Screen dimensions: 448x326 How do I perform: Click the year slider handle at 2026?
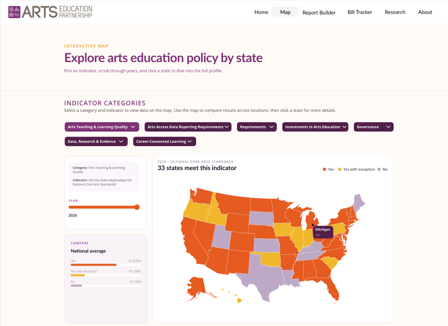(x=137, y=207)
